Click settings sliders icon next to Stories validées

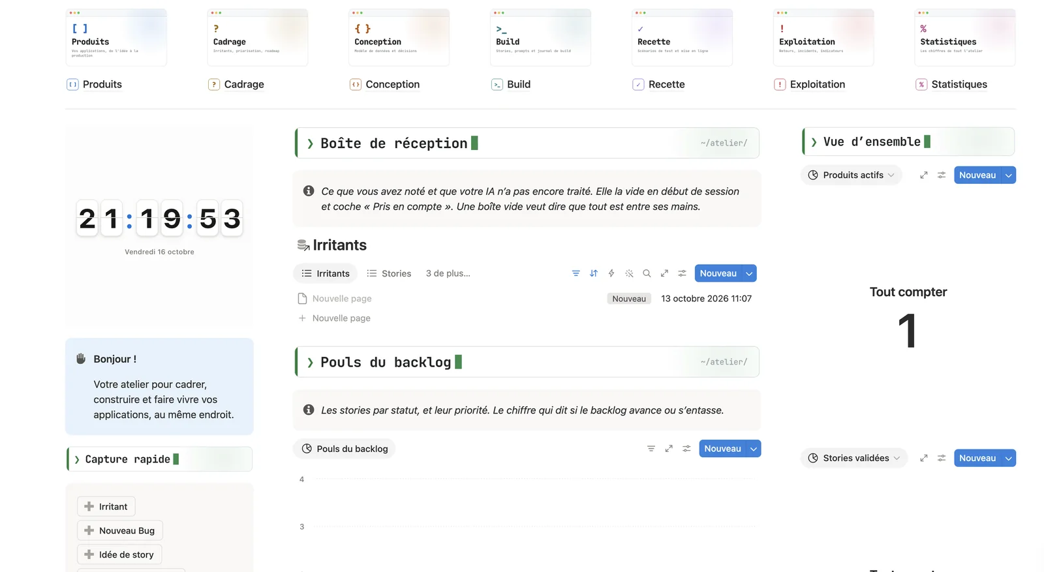pyautogui.click(x=941, y=459)
